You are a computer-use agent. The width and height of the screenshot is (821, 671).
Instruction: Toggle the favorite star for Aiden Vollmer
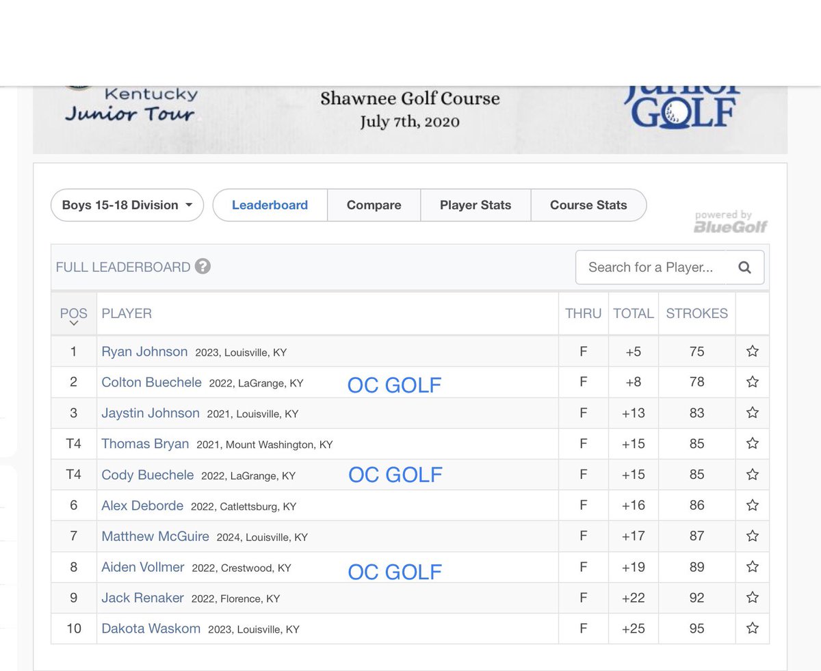pyautogui.click(x=752, y=566)
